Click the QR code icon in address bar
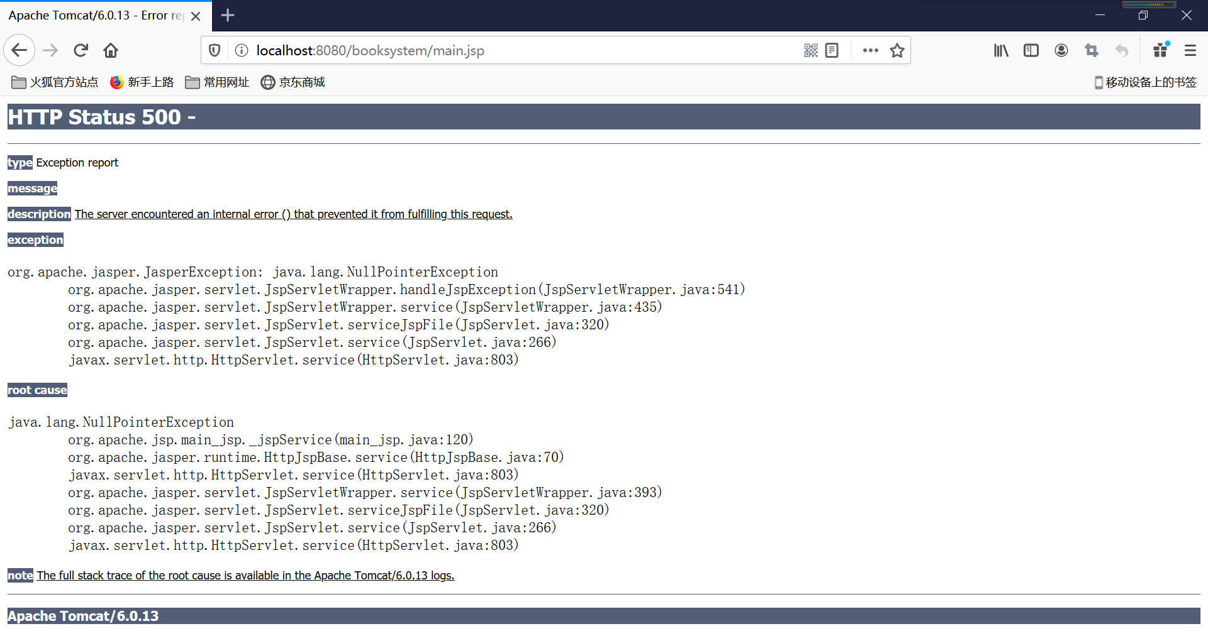 [x=810, y=50]
